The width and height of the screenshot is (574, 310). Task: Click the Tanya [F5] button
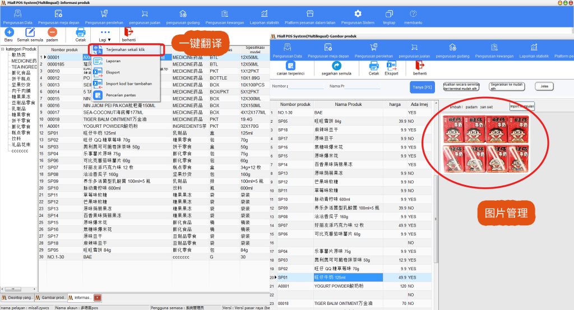pos(422,87)
